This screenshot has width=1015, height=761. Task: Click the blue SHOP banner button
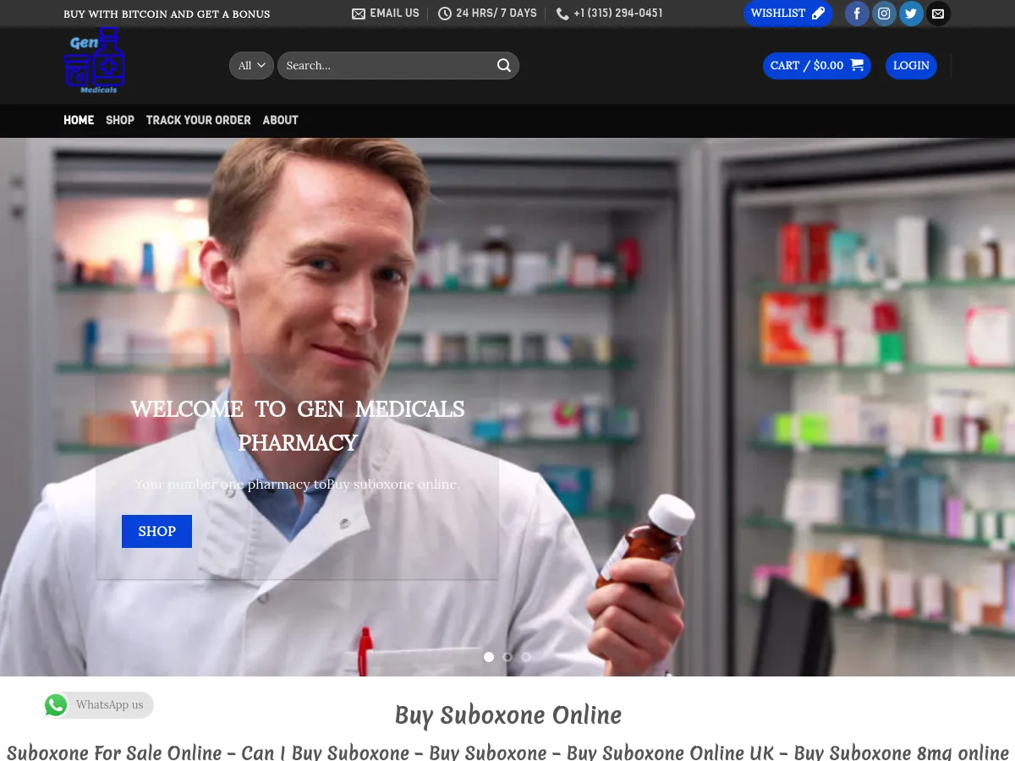tap(156, 531)
